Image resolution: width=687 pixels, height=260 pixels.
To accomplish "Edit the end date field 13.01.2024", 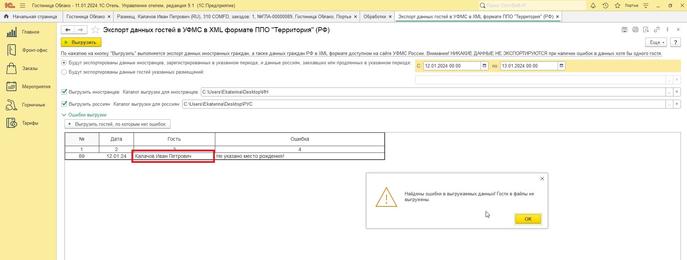I will (x=529, y=66).
